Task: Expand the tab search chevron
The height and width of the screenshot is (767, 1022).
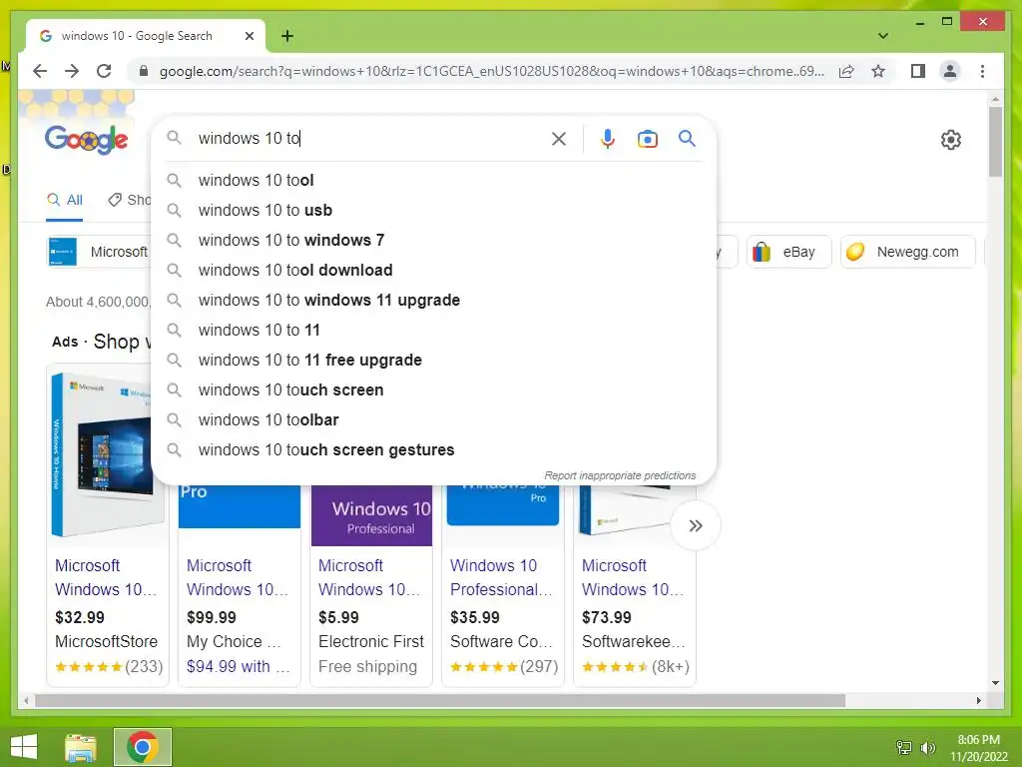Action: pos(883,36)
